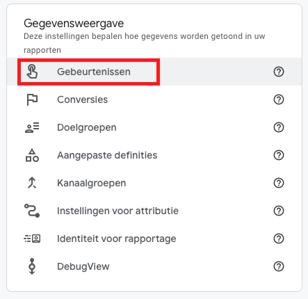The width and height of the screenshot is (308, 299).
Task: Click the Doelgroepen audience list icon
Action: pos(32,127)
